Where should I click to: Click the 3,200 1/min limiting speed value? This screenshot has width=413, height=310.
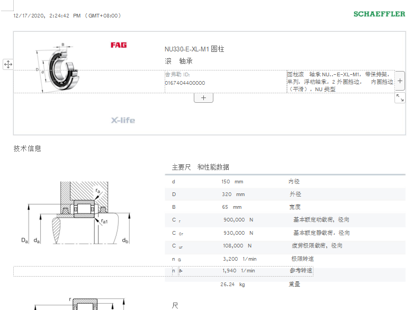[239, 259]
